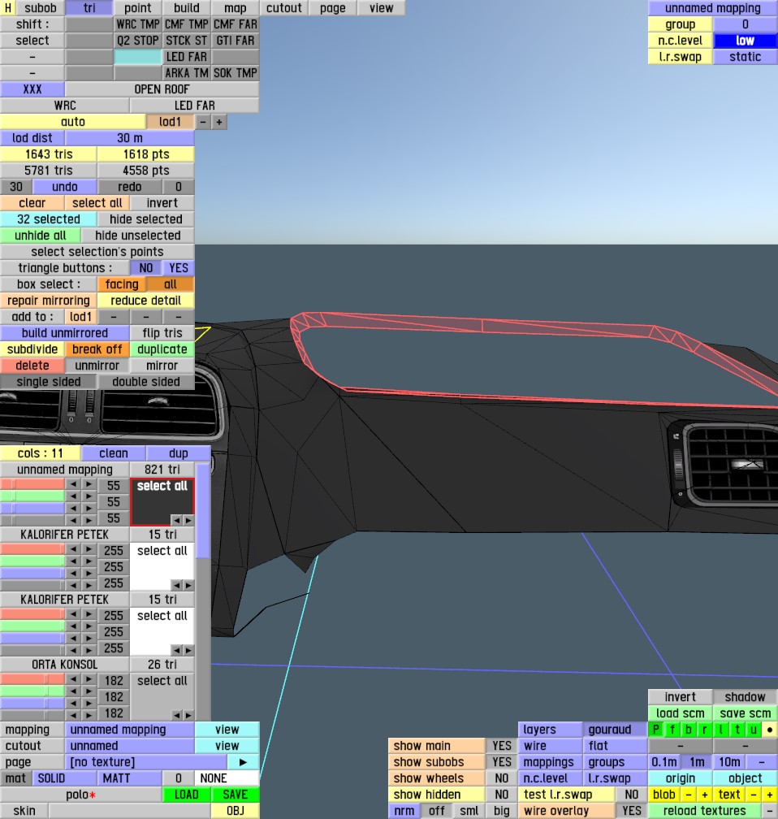Click the undo button
This screenshot has height=819, width=778.
(65, 187)
